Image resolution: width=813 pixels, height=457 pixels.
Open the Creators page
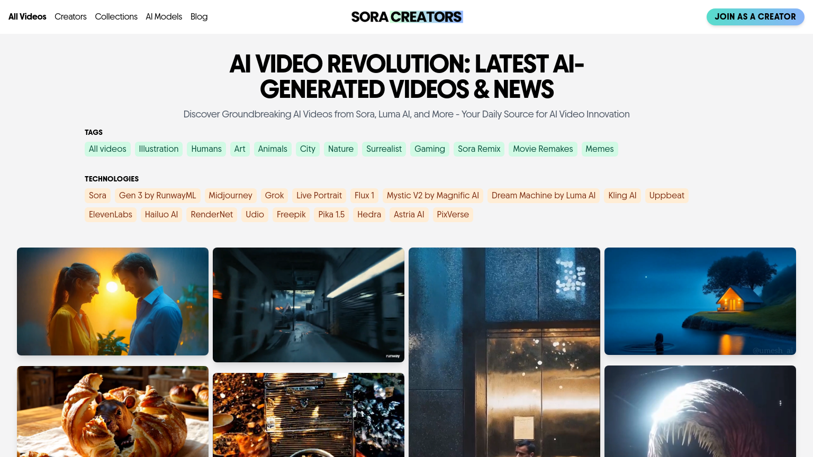(70, 17)
